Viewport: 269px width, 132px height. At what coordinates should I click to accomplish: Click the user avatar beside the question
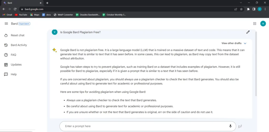tap(55, 32)
